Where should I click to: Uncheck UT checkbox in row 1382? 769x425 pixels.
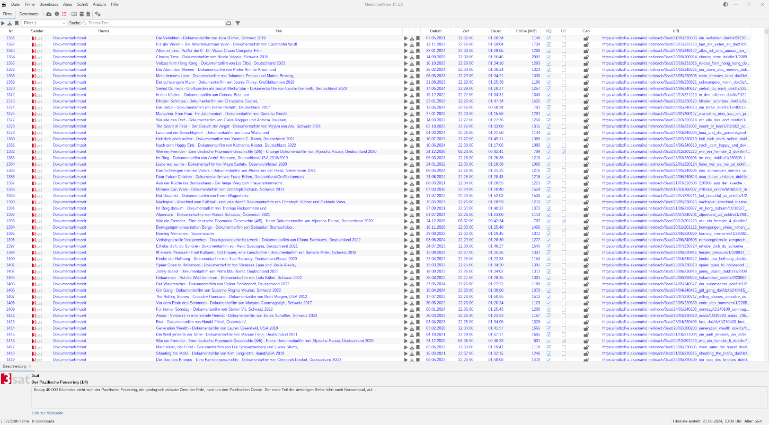point(564,151)
